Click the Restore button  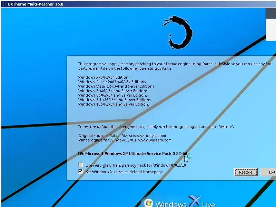(246, 172)
